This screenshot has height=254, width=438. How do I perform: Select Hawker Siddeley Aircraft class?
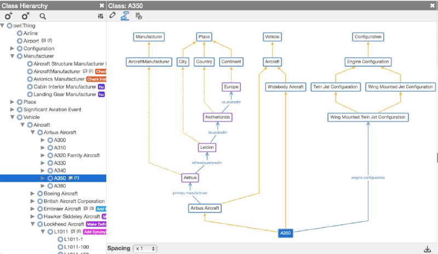tap(72, 217)
